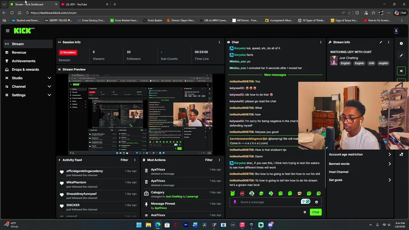Screen dimensions: 409x230
Task: Reload the browser page
Action: 12,13
